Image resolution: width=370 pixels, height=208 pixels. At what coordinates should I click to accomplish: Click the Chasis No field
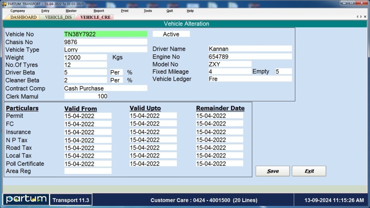[106, 42]
